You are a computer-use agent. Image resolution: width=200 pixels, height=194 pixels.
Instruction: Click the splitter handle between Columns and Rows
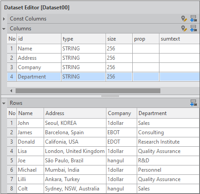(110, 96)
